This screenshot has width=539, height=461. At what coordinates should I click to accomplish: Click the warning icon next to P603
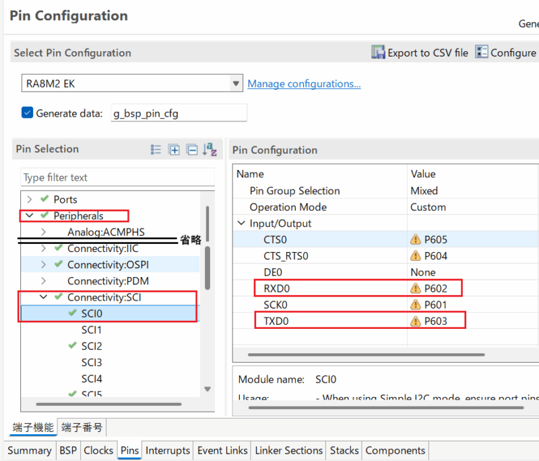(416, 321)
